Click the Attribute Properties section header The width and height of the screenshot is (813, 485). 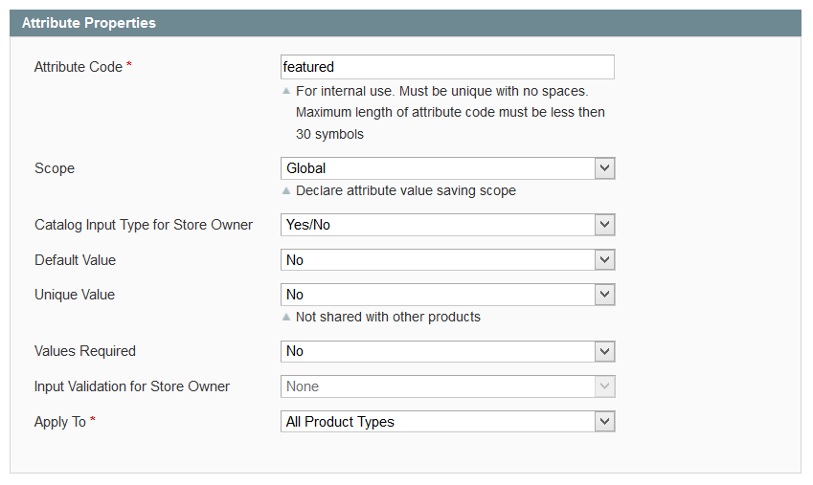89,23
